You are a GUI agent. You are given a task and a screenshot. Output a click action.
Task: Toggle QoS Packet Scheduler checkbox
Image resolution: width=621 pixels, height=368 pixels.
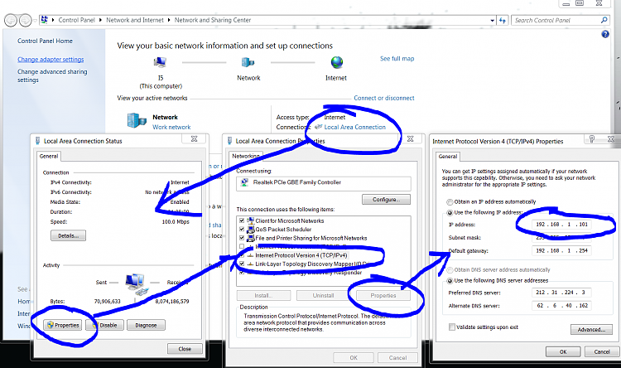[242, 230]
